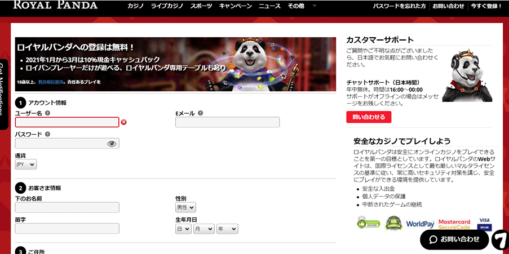The image size is (509, 254).
Task: Click the help icon beside ユーザー名
Action: pos(47,113)
